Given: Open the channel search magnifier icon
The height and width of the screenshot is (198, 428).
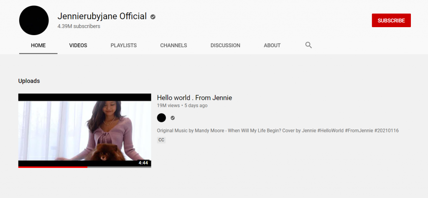Looking at the screenshot, I should click(x=308, y=45).
